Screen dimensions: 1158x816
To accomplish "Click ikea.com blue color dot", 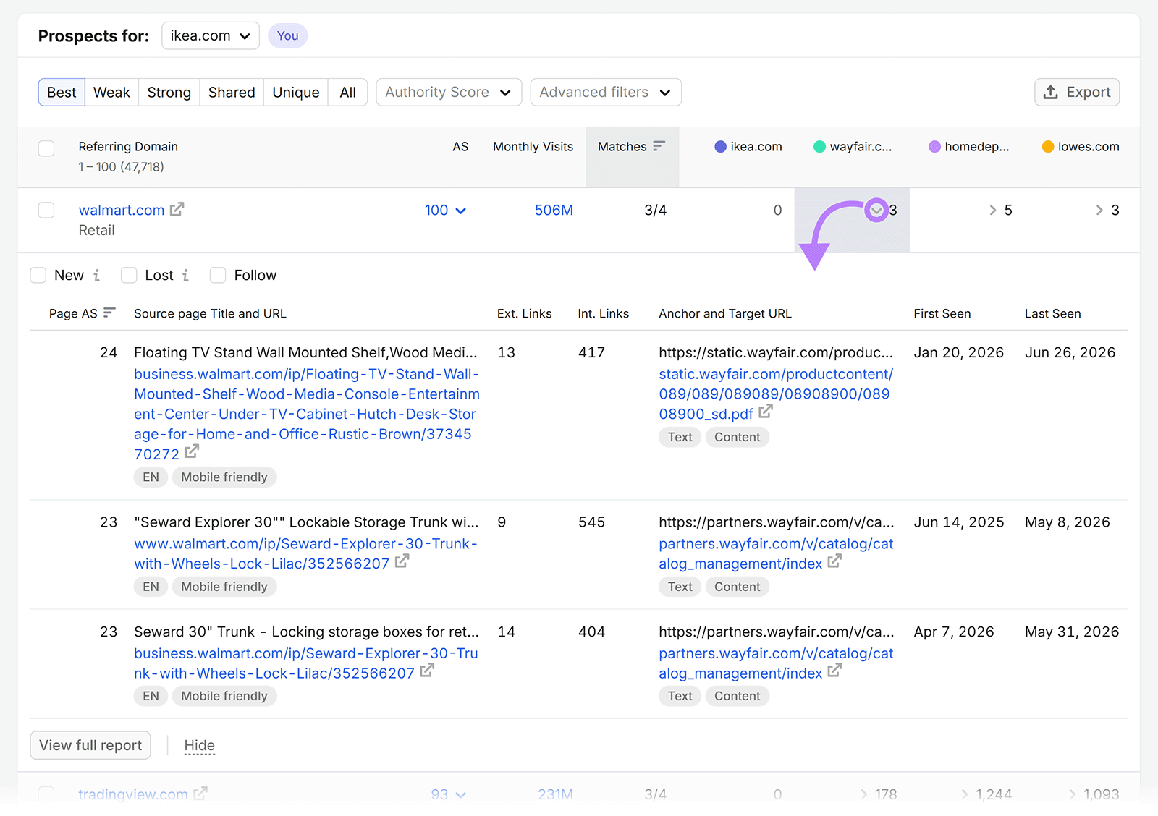I will click(x=720, y=147).
